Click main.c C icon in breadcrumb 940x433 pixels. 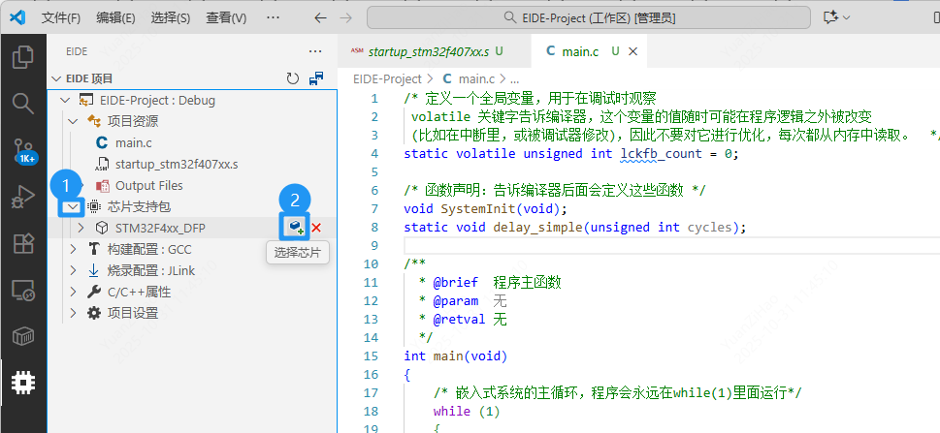click(447, 78)
